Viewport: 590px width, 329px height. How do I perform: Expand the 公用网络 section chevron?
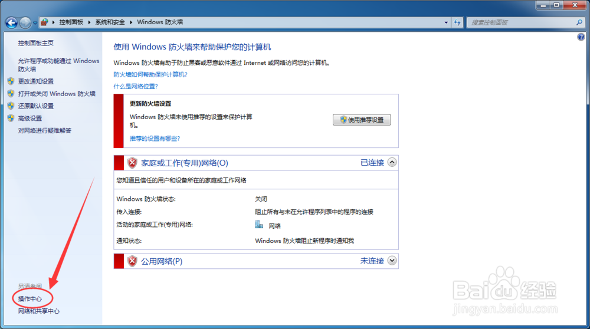click(x=392, y=261)
